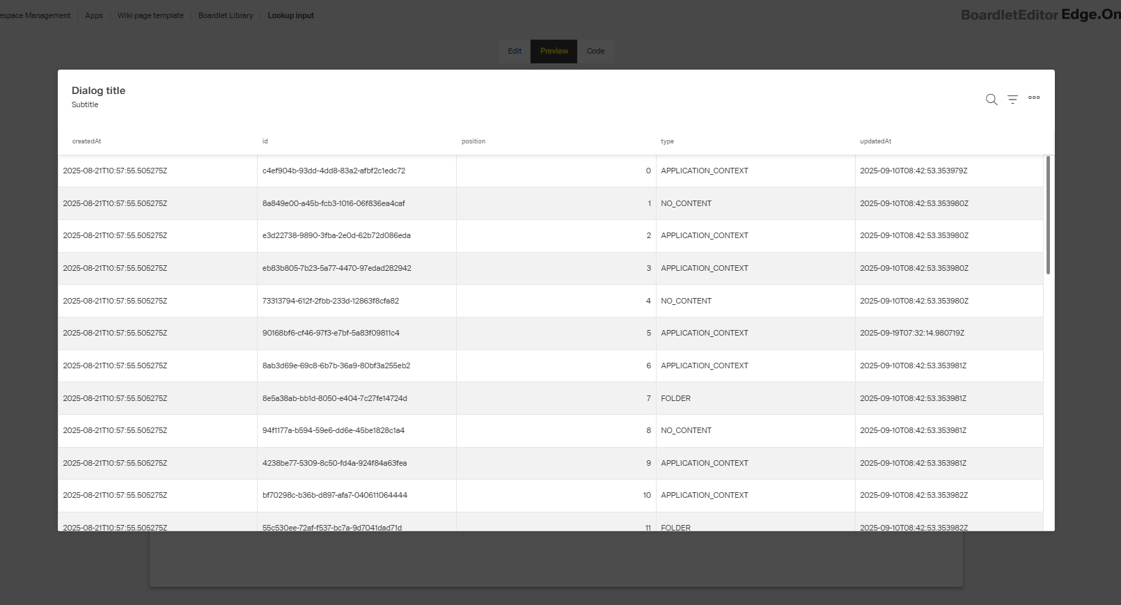Image resolution: width=1121 pixels, height=605 pixels.
Task: Open Lookup input navigation item
Action: coord(290,15)
